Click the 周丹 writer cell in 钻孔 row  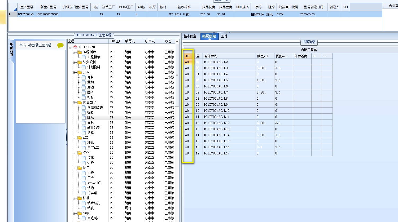click(128, 208)
